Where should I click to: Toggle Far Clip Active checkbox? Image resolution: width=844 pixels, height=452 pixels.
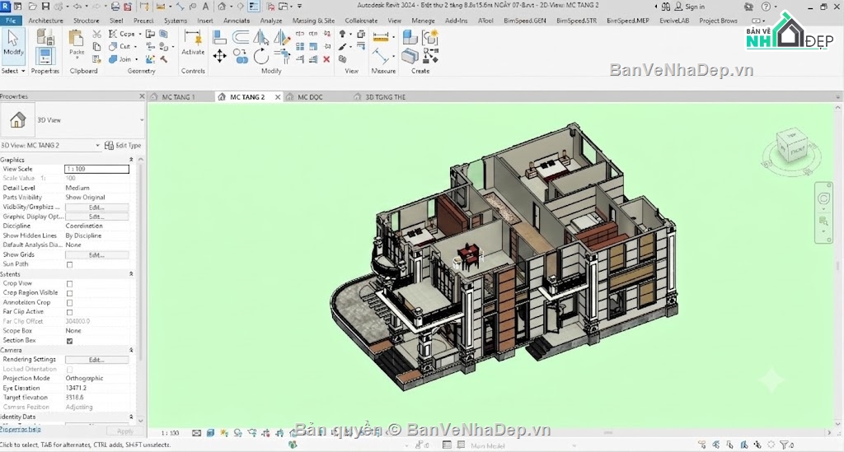click(69, 312)
